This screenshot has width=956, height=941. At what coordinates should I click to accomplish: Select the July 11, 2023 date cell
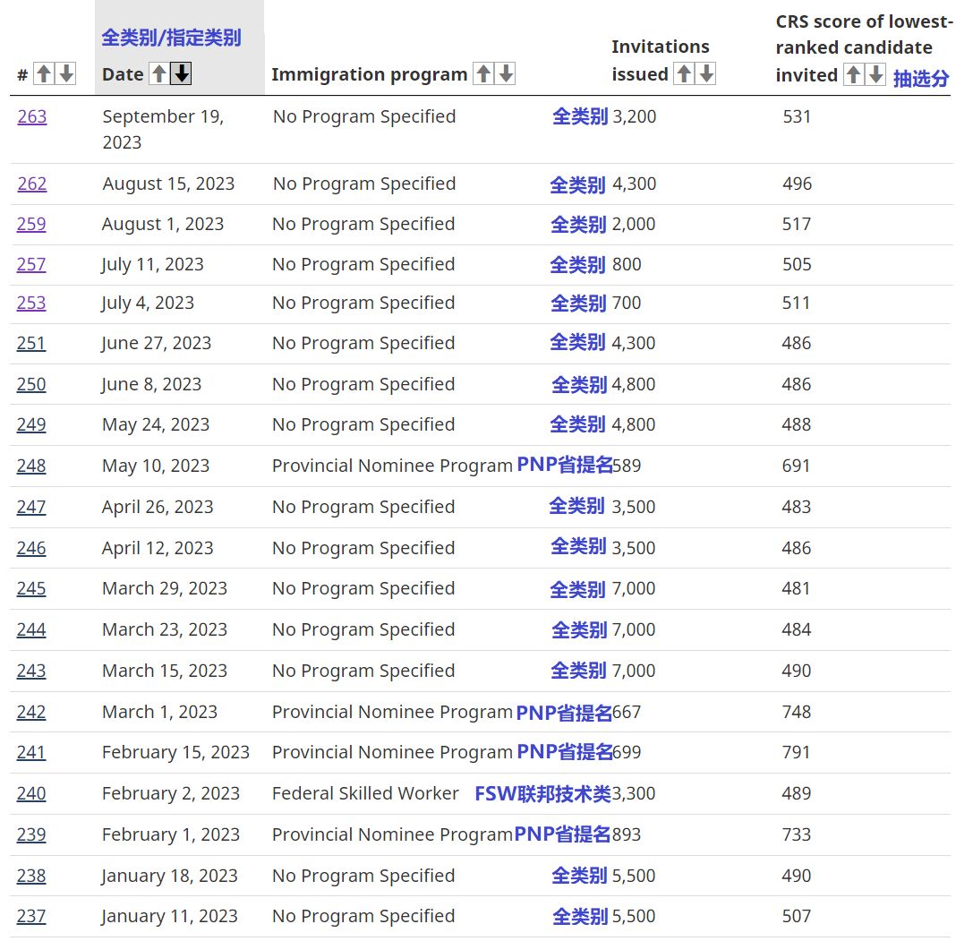(x=152, y=264)
